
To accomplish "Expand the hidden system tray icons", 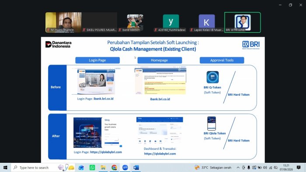I will click(238, 168).
